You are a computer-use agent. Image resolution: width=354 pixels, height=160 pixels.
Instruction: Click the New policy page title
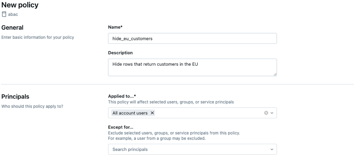pyautogui.click(x=20, y=5)
